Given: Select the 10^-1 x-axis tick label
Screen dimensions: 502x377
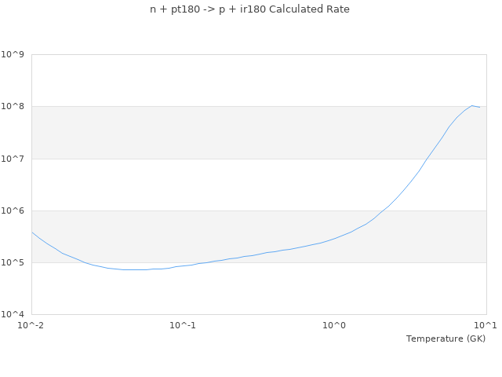Looking at the screenshot, I should (x=183, y=325).
